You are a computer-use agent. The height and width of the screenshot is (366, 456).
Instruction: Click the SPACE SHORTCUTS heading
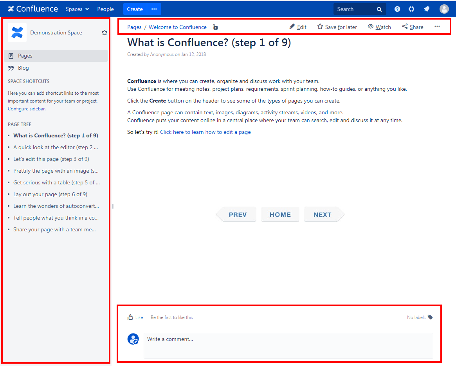29,81
